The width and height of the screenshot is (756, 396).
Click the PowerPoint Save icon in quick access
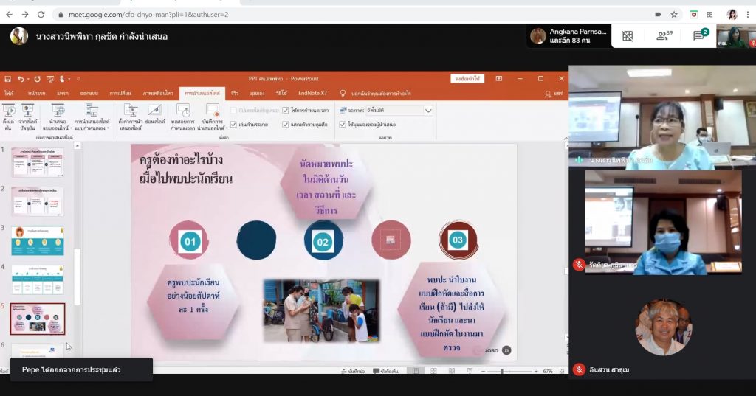8,78
